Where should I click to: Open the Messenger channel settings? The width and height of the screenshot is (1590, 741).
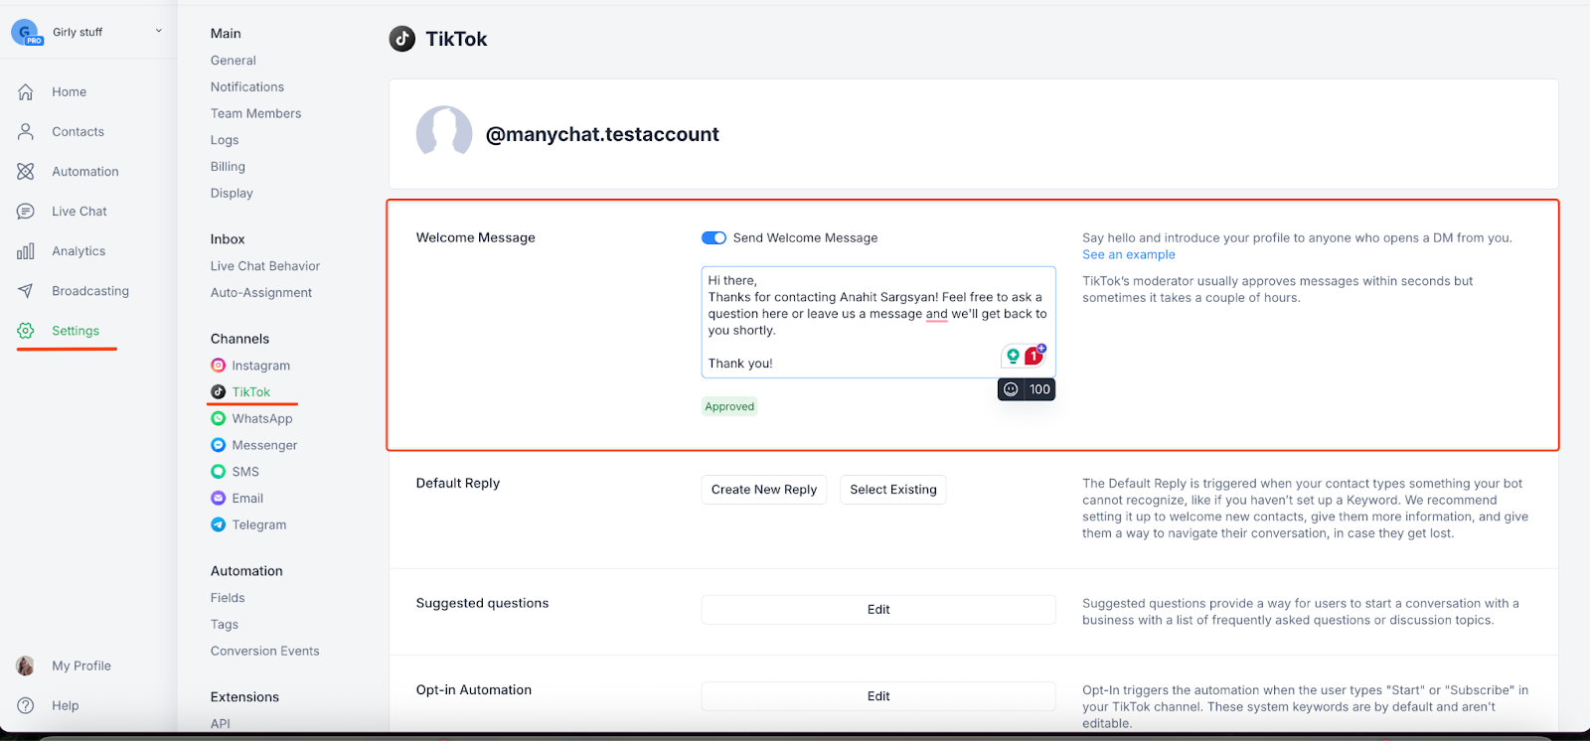point(264,445)
